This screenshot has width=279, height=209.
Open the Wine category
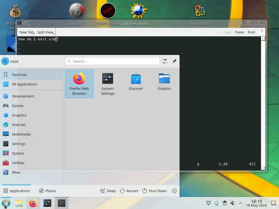[32, 172]
